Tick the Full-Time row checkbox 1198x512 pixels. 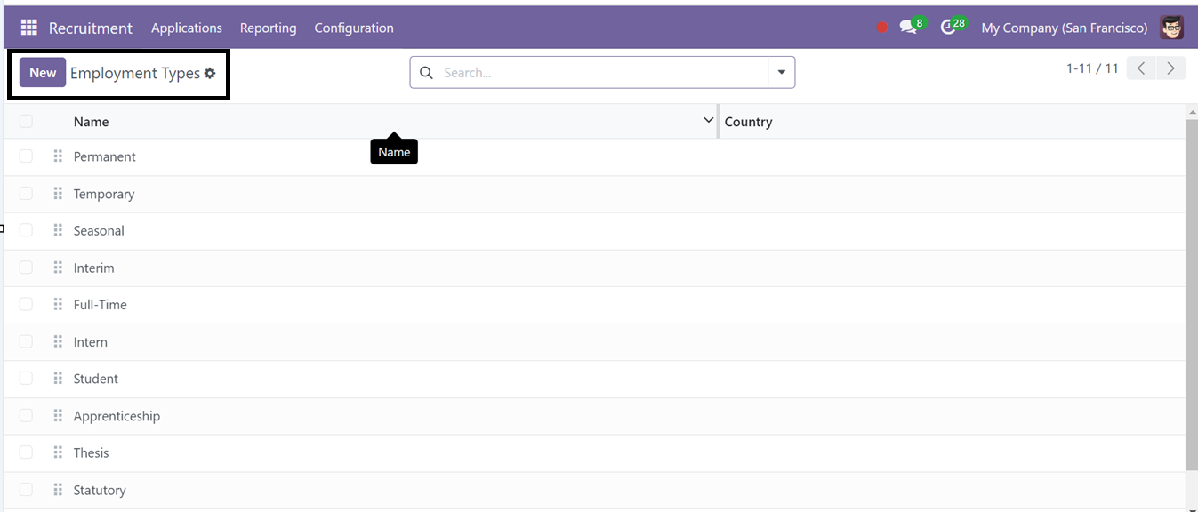pyautogui.click(x=26, y=304)
